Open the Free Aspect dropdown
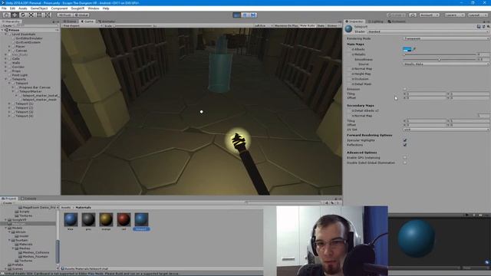 click(x=83, y=25)
